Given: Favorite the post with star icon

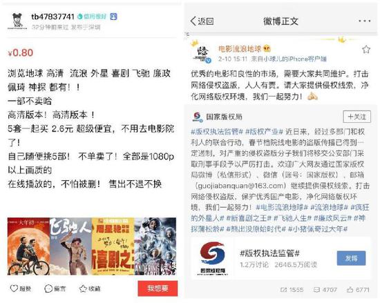Looking at the screenshot, I should [x=366, y=50].
